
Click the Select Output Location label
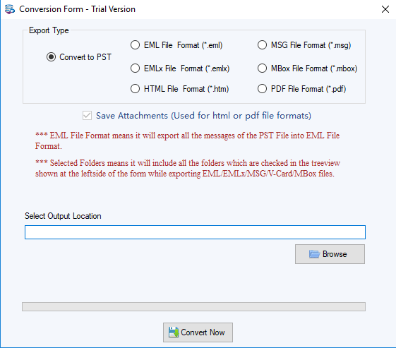click(63, 216)
